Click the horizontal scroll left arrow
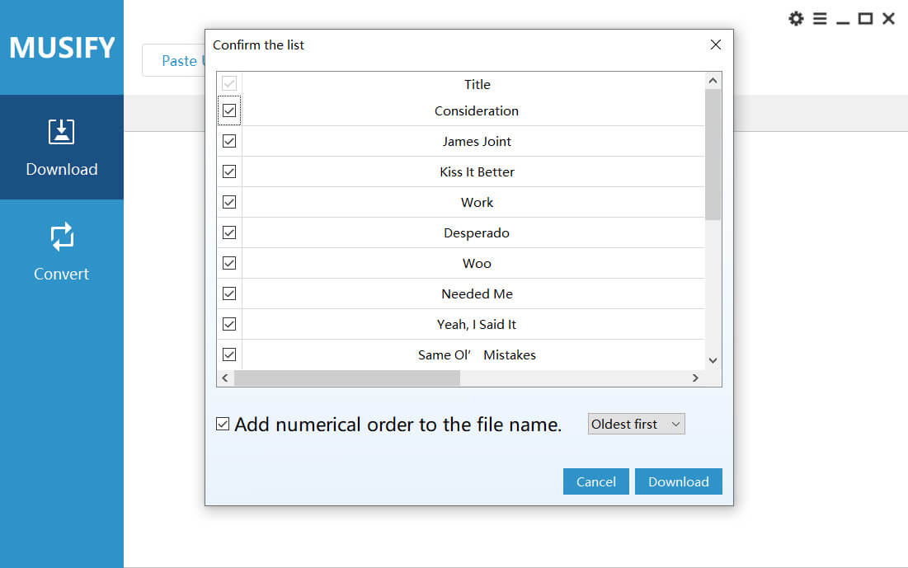908x568 pixels. coord(225,378)
